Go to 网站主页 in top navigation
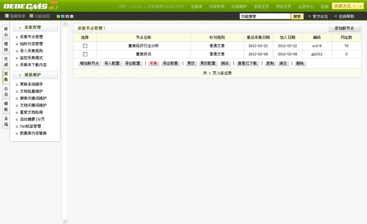This screenshot has height=224, width=367. (283, 7)
